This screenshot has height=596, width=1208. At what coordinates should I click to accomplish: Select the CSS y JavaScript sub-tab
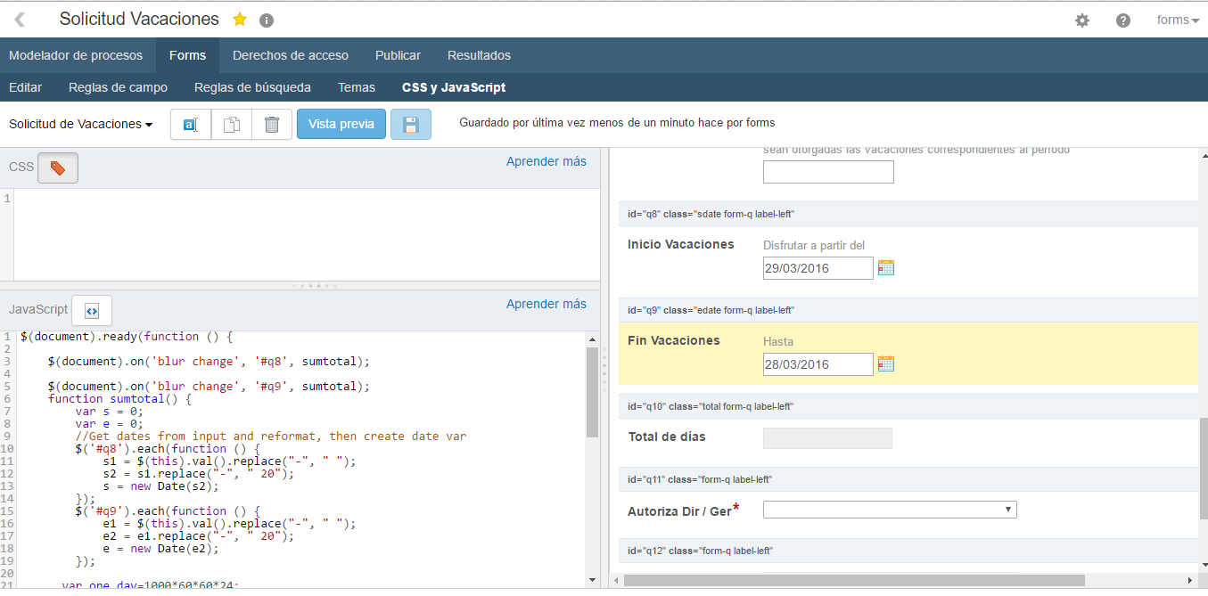point(454,87)
